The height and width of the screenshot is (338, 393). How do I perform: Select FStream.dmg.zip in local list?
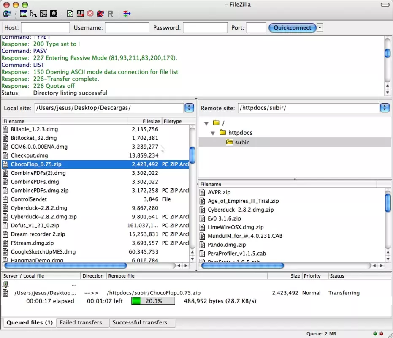[95, 243]
